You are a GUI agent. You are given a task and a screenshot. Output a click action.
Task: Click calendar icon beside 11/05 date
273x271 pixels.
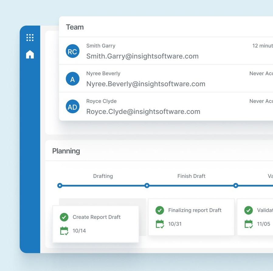[x=249, y=224]
